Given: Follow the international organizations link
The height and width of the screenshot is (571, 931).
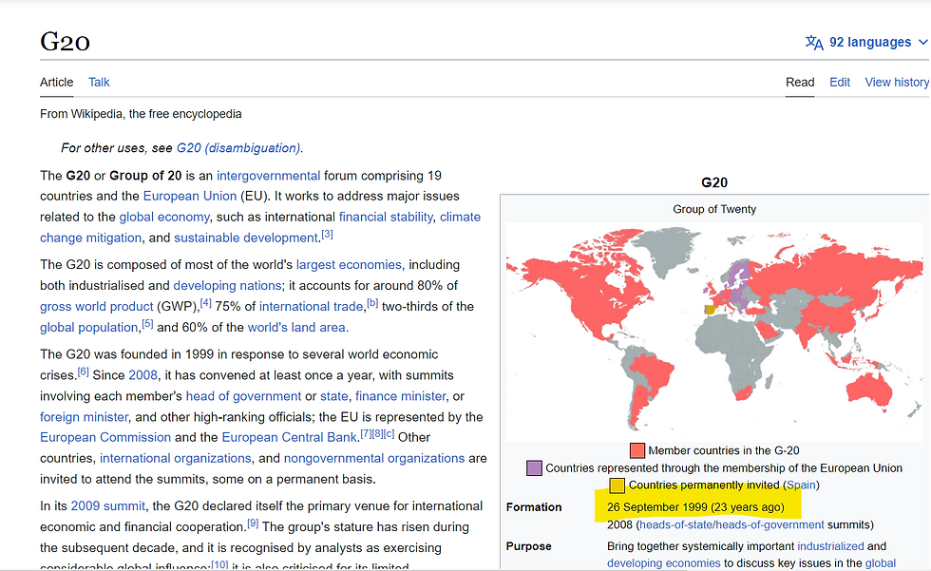Looking at the screenshot, I should tap(176, 459).
